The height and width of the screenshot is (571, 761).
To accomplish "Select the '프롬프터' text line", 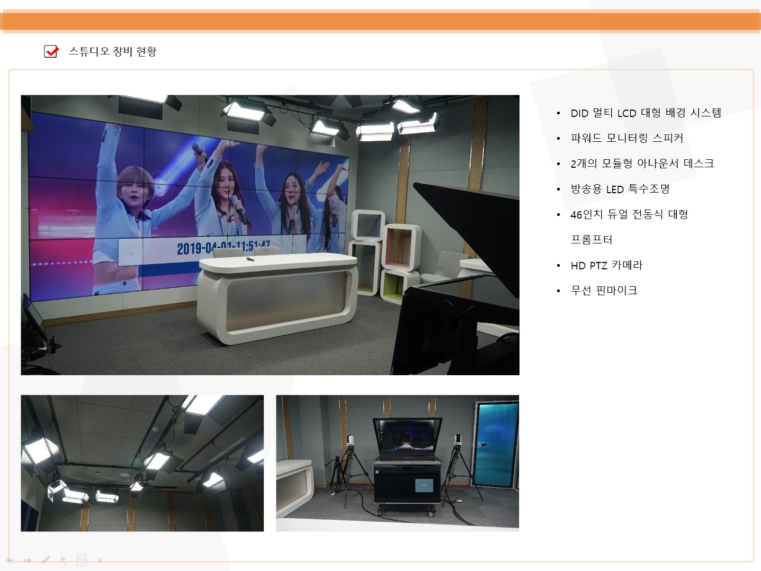I will pos(591,240).
